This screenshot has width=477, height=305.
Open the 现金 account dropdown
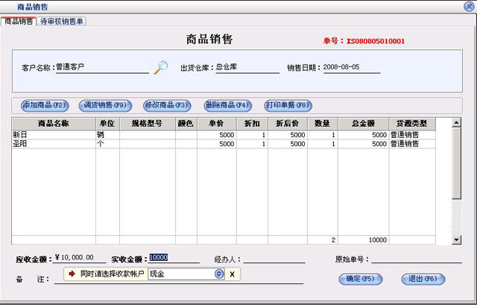219,274
